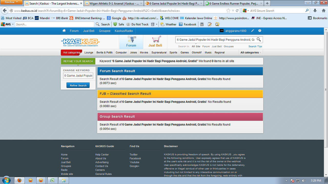This screenshot has width=328, height=184.
Task: Click AVG Do Not Track icon
Action: coord(128,24)
